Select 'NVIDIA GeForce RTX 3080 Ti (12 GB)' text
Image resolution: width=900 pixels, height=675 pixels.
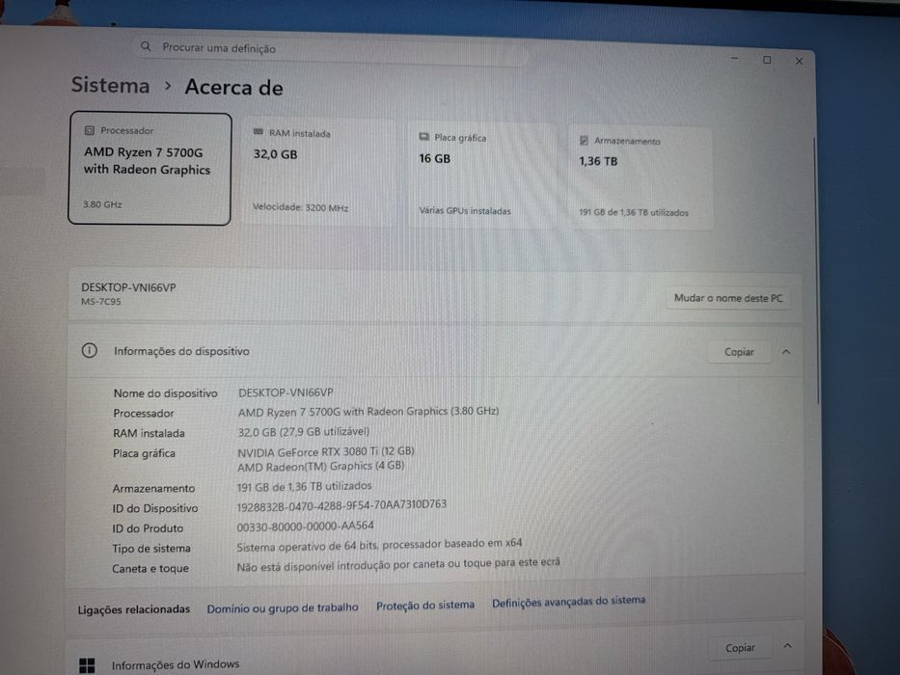pos(326,451)
